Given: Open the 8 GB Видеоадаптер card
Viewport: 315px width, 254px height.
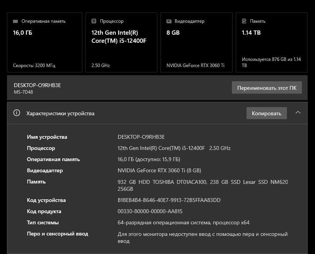Looking at the screenshot, I should point(197,42).
